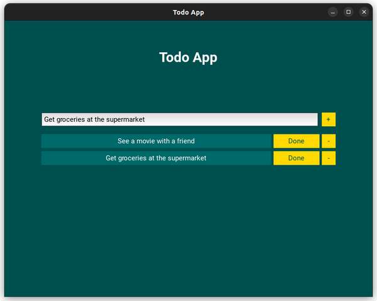Mark 'See a movie with a friend' as Done
Screen dimensions: 377x301
[x=296, y=141]
